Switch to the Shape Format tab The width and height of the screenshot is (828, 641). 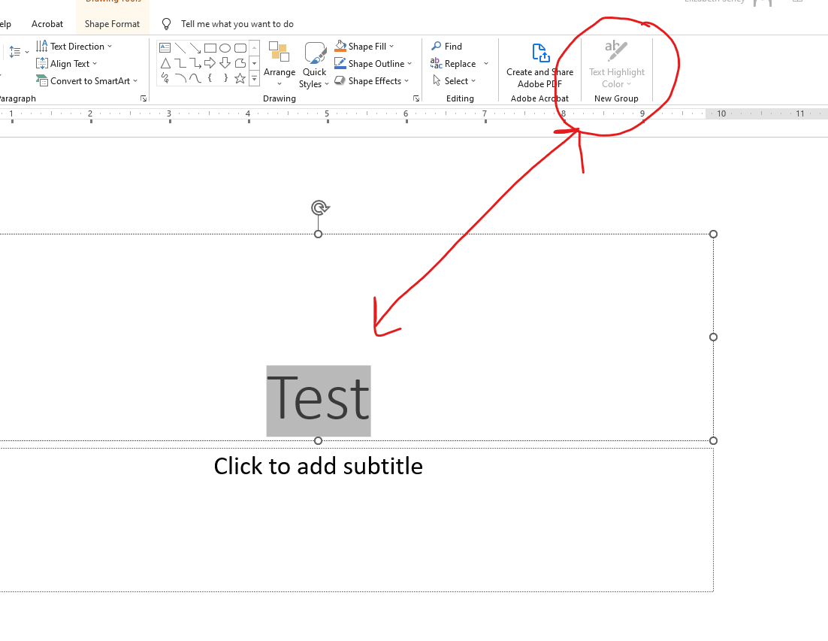112,24
